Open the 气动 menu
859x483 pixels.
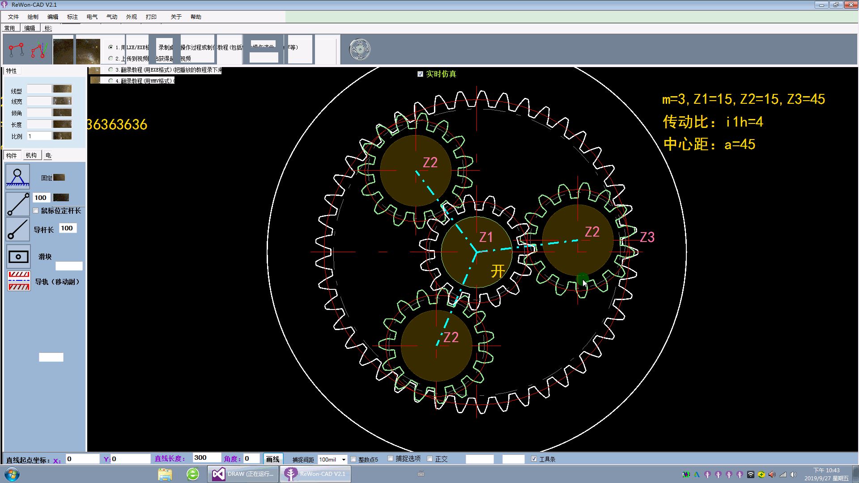tap(112, 17)
